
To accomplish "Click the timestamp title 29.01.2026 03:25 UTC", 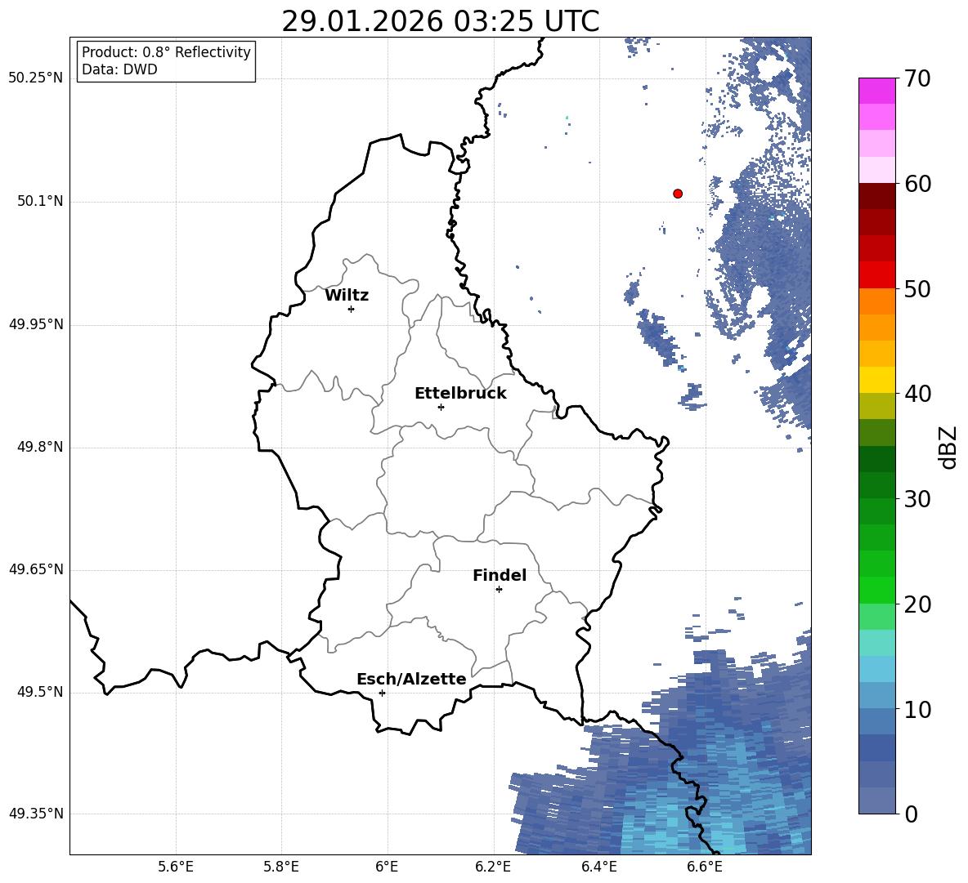I will coord(440,21).
